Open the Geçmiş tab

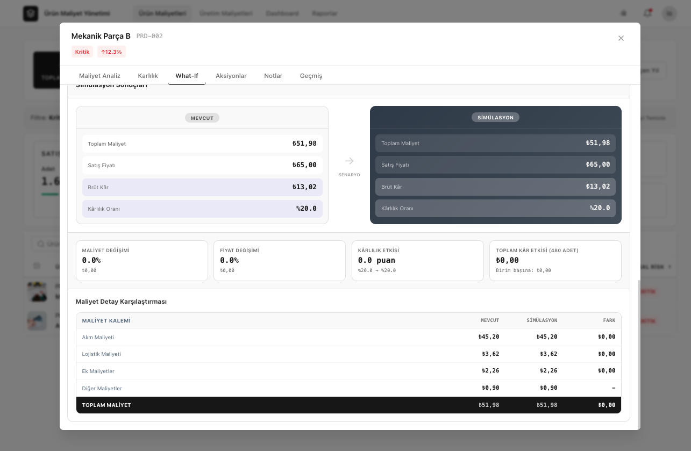(x=311, y=76)
